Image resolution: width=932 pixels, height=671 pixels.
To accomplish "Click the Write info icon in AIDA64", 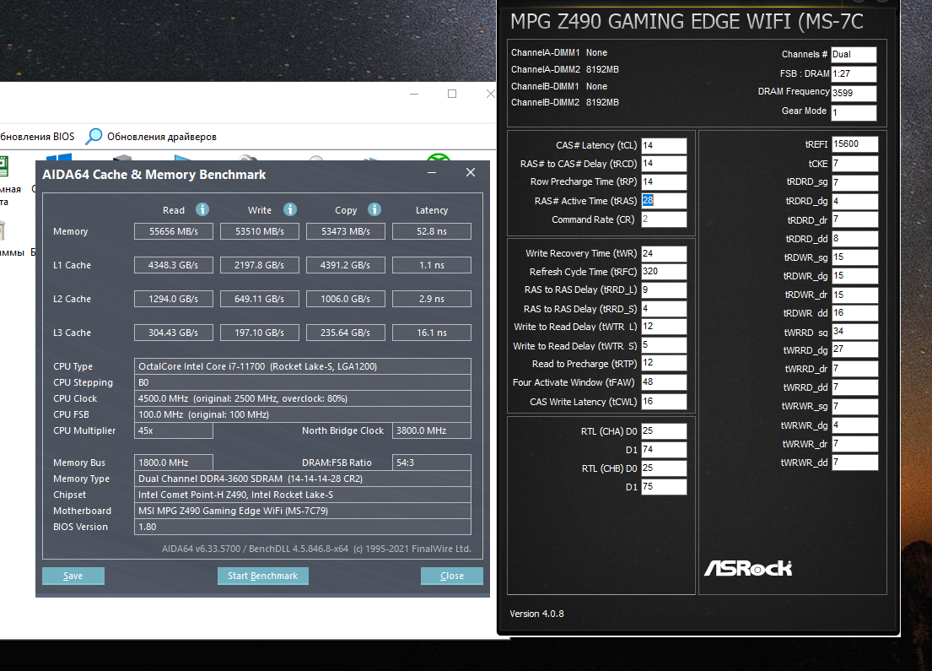I will point(289,209).
